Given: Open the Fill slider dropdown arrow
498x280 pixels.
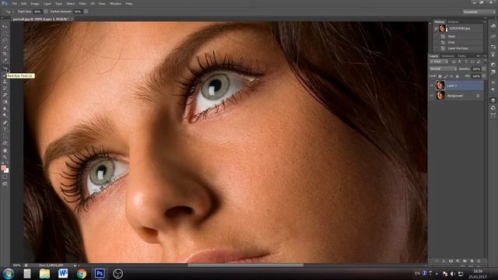Looking at the screenshot, I should tap(484, 76).
